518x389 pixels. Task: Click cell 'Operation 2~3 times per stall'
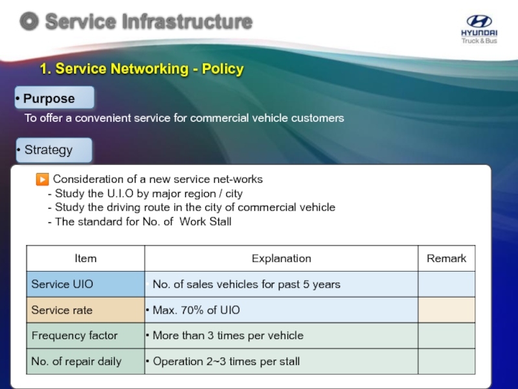[x=282, y=362]
